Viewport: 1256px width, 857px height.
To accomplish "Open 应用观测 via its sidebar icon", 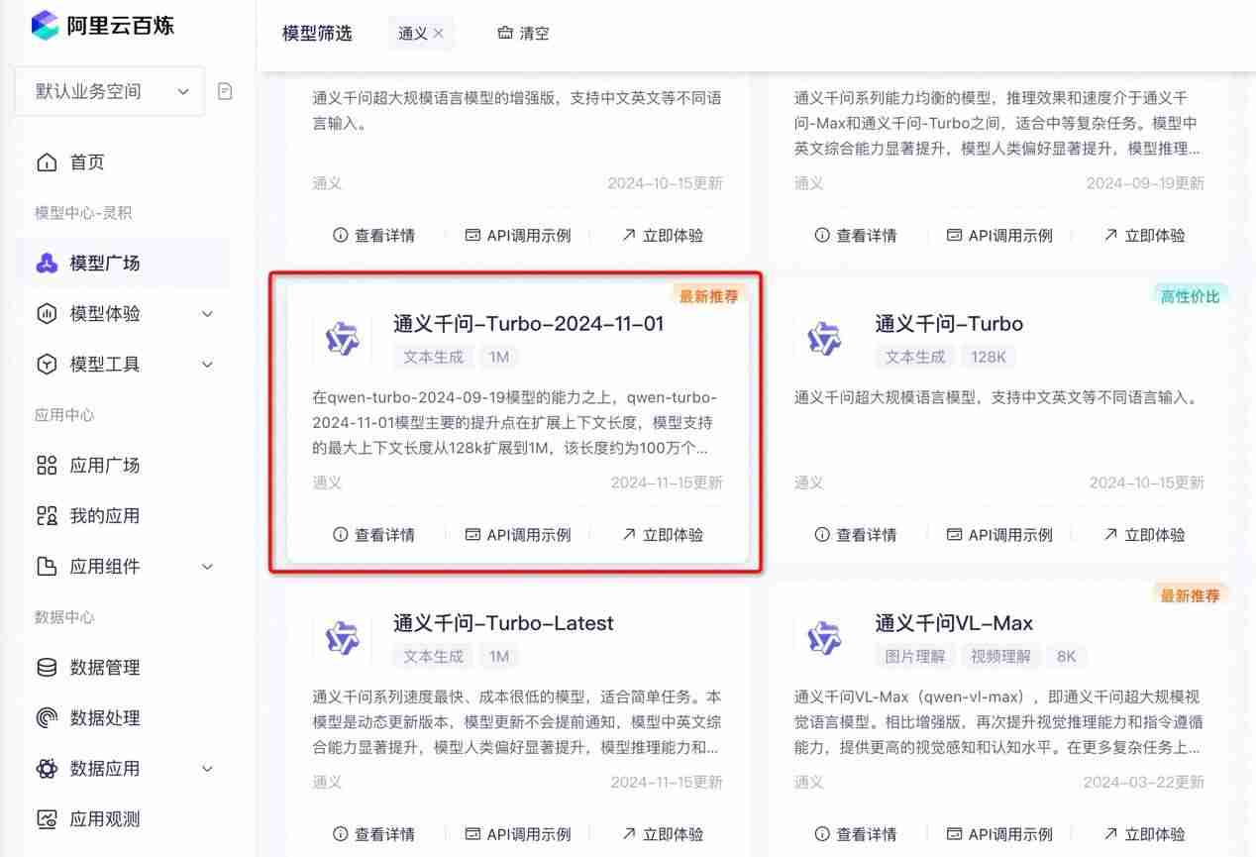I will click(x=48, y=819).
